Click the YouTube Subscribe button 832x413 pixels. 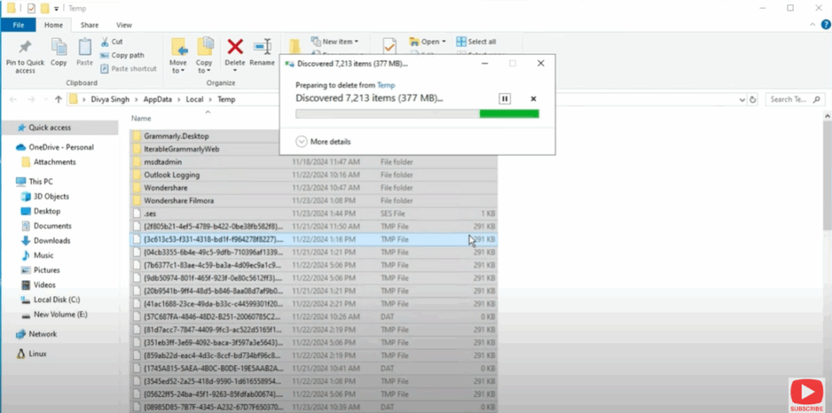tap(807, 395)
